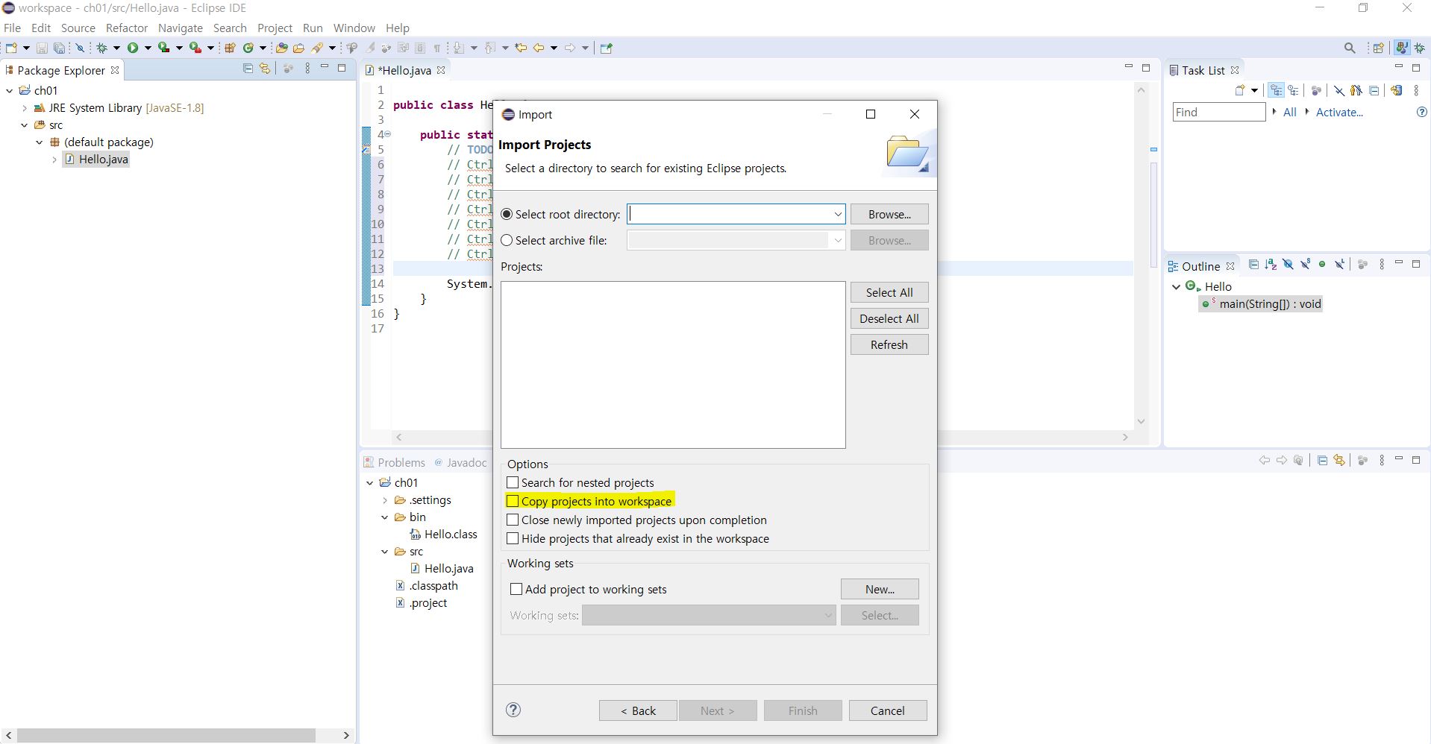
Task: Click the Select All button
Action: 889,292
